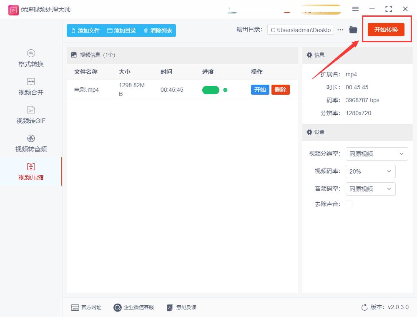
Task: Open the 音频码率 dropdown
Action: click(370, 189)
